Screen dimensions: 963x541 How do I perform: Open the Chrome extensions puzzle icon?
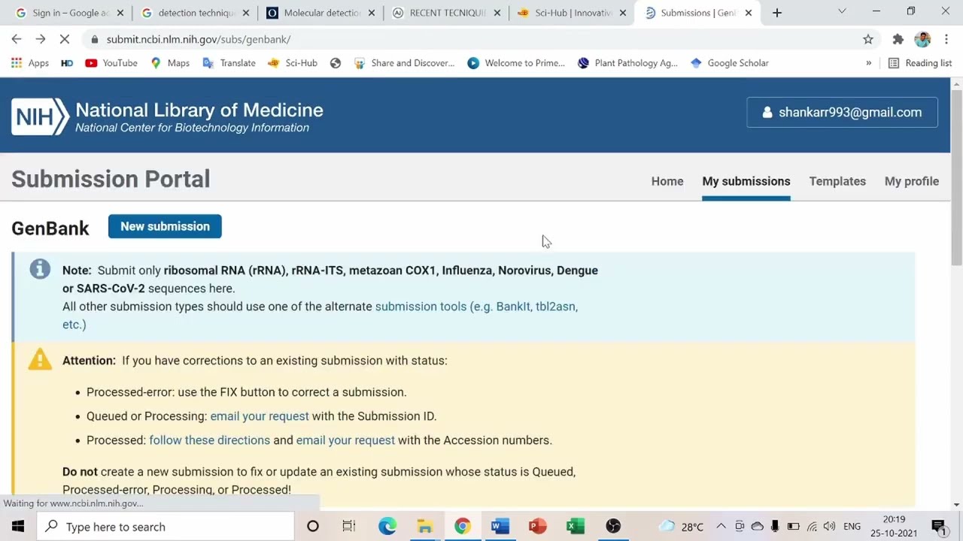pyautogui.click(x=898, y=39)
